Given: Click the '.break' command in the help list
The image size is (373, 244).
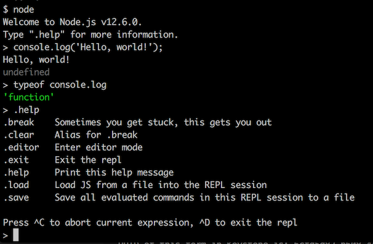Looking at the screenshot, I should pyautogui.click(x=19, y=122).
